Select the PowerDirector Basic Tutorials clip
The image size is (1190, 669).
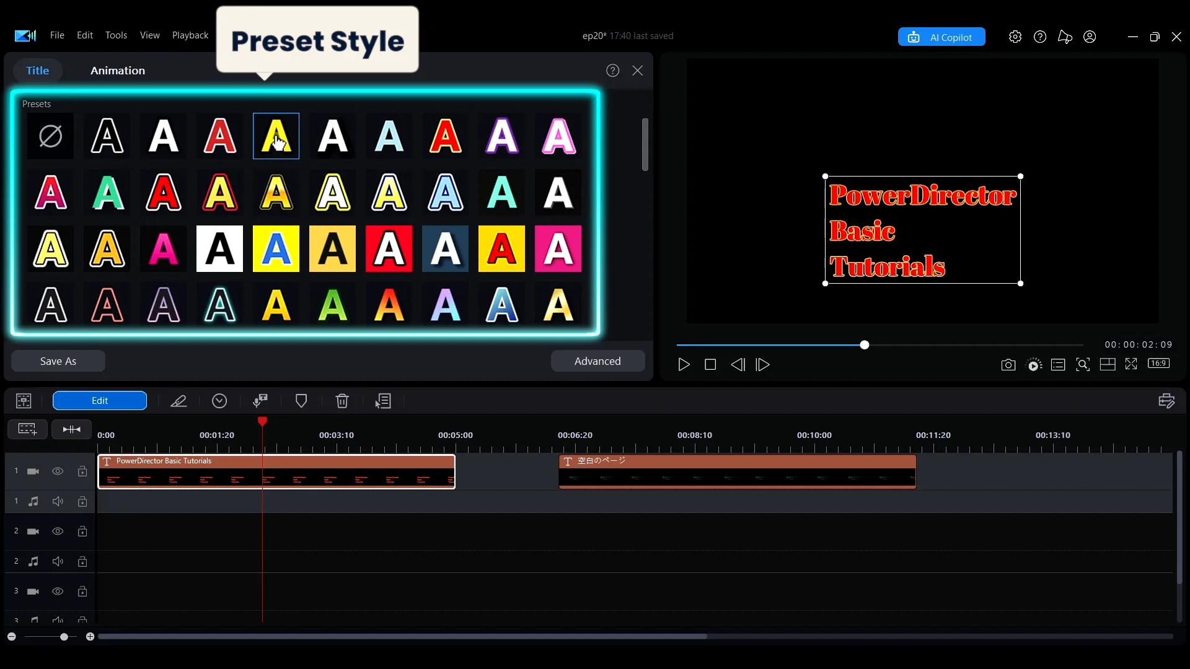(x=276, y=471)
